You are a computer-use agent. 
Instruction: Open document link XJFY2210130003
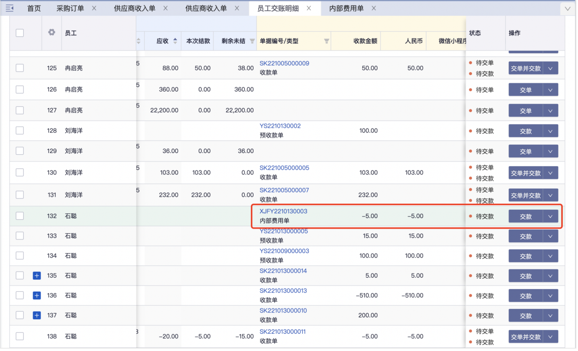283,211
